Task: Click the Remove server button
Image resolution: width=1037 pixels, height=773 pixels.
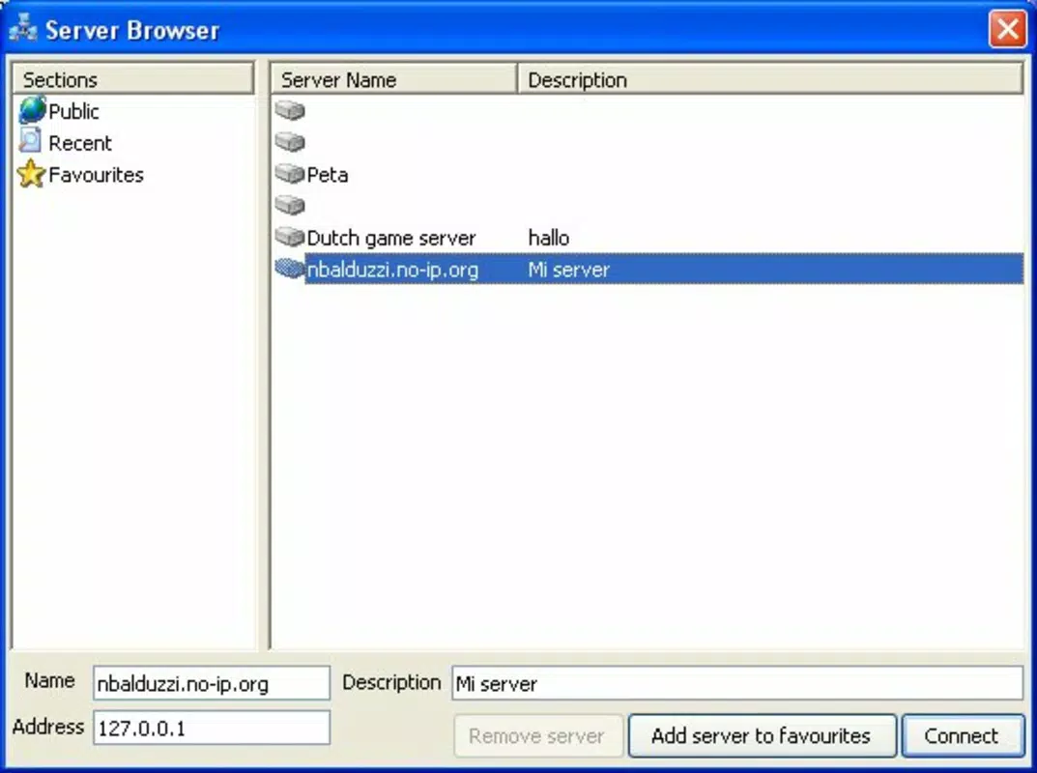Action: (x=538, y=735)
